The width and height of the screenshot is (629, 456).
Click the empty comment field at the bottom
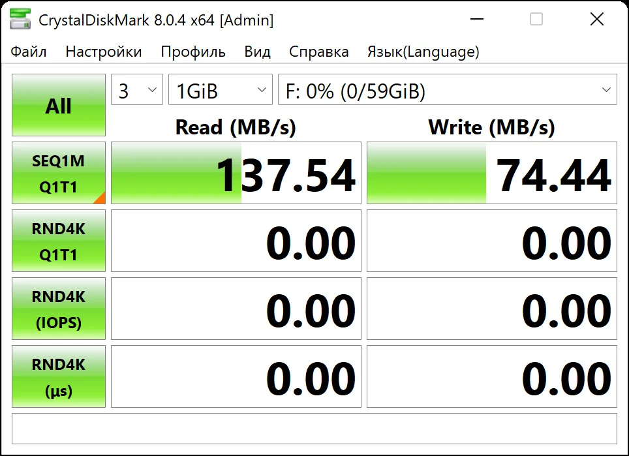click(314, 429)
